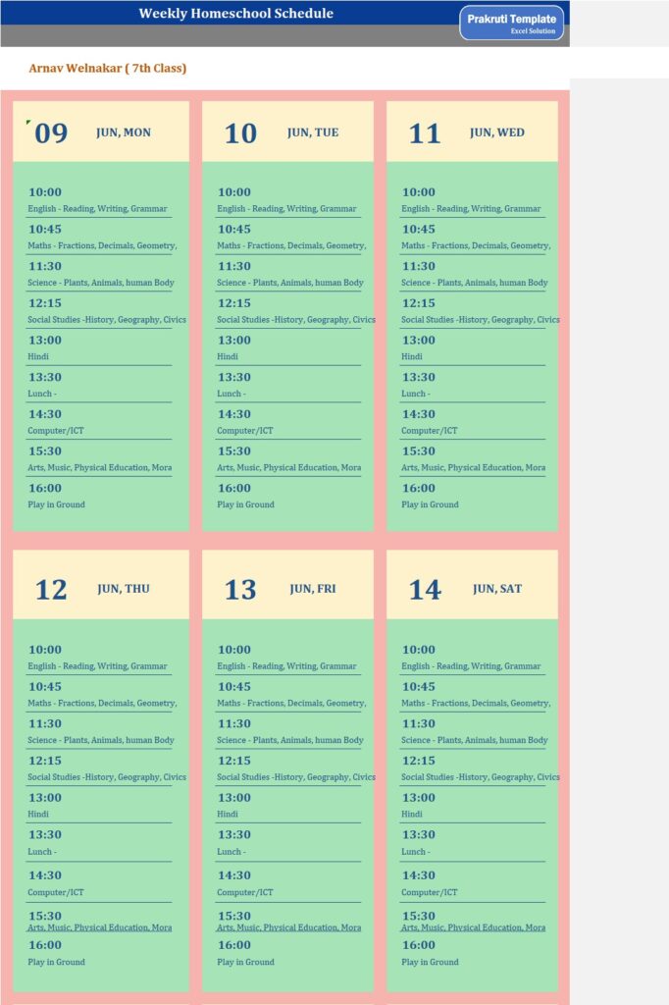This screenshot has height=1005, width=669.
Task: Click the JUN, WED day label
Action: coord(496,132)
